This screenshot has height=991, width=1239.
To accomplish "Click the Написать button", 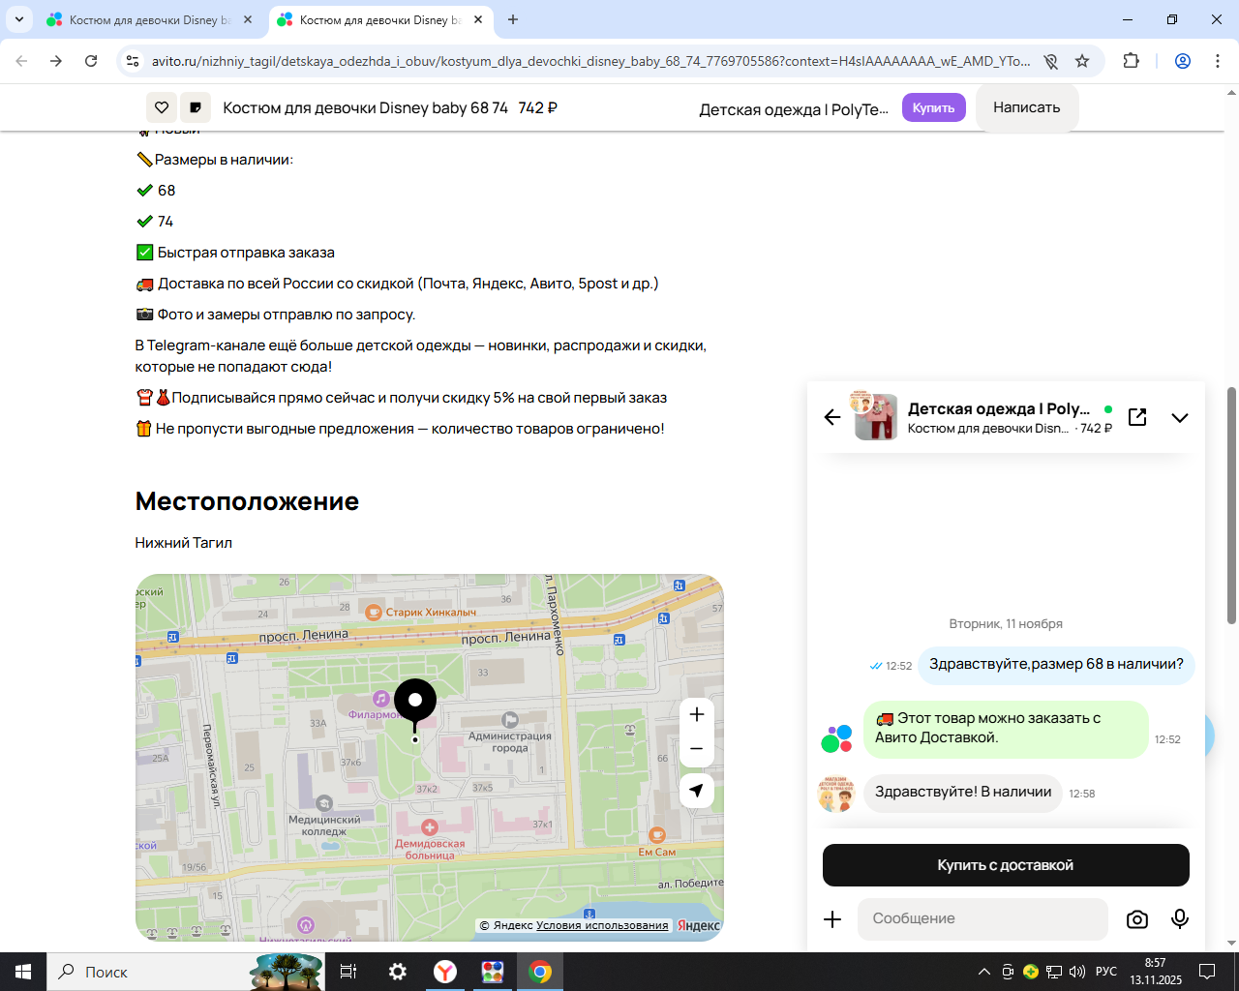I will [1026, 107].
